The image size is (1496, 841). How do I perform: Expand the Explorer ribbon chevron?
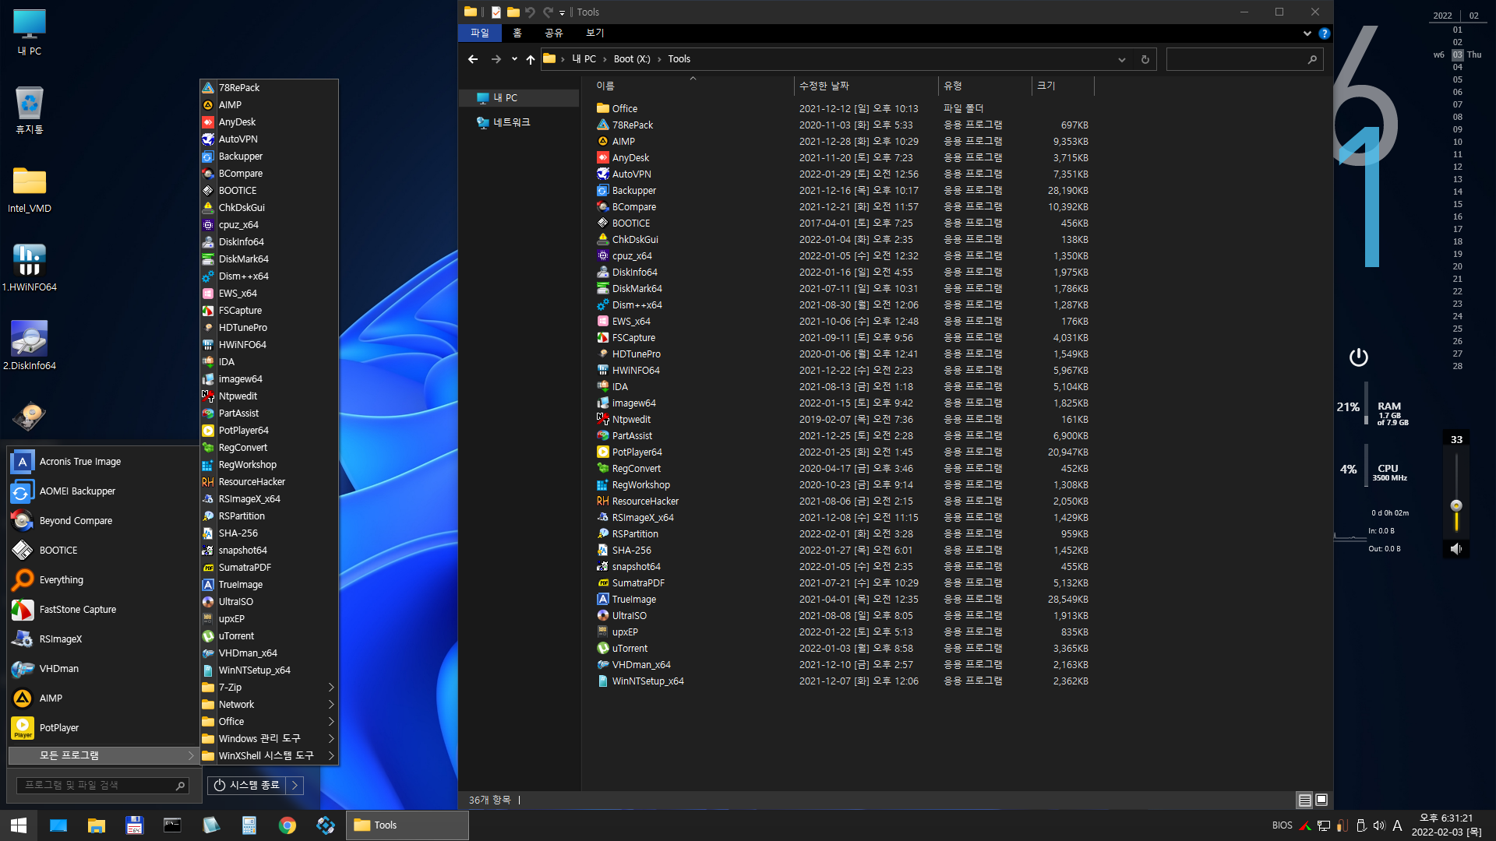point(1307,33)
